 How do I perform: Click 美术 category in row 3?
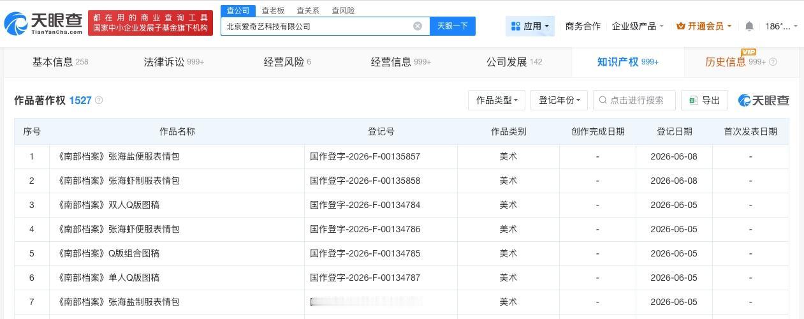tap(508, 205)
